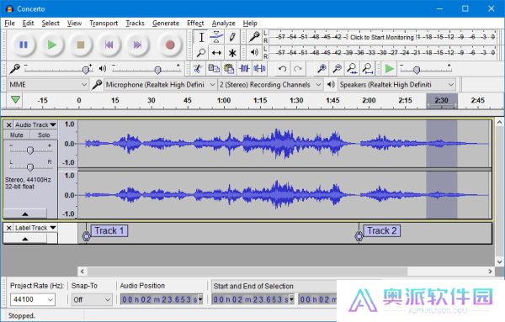Screen dimensions: 505x322
Task: Skip to end of the project
Action: click(x=137, y=45)
